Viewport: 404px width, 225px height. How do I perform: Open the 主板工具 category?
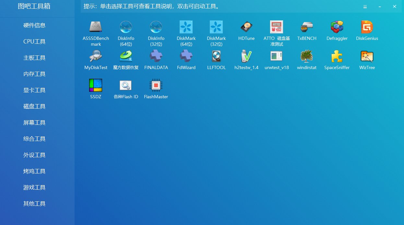pos(34,58)
